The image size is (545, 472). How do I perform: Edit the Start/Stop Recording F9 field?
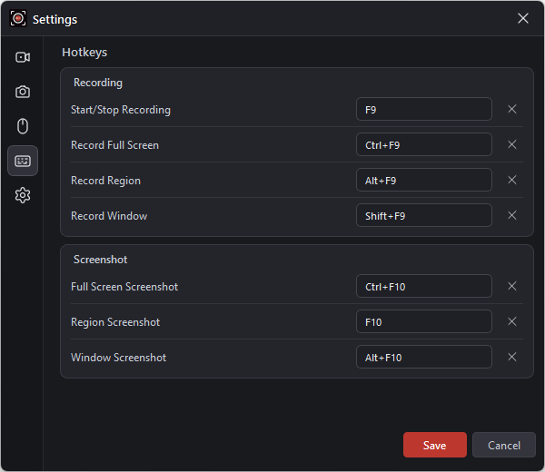tap(424, 110)
